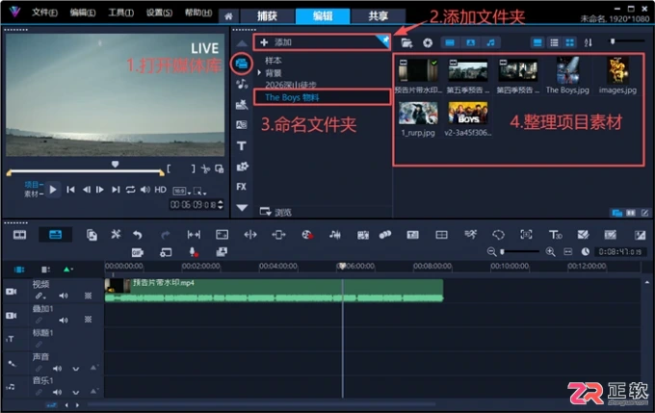This screenshot has height=413, width=655.
Task: Open the 浏览 browse dropdown
Action: [275, 212]
